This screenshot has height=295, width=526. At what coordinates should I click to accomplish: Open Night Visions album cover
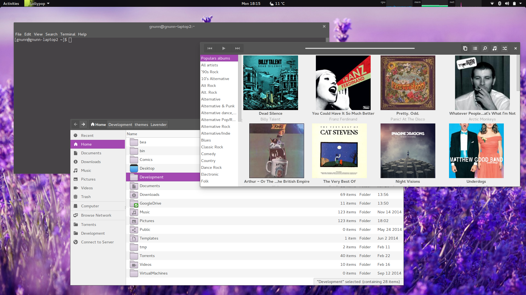point(408,151)
